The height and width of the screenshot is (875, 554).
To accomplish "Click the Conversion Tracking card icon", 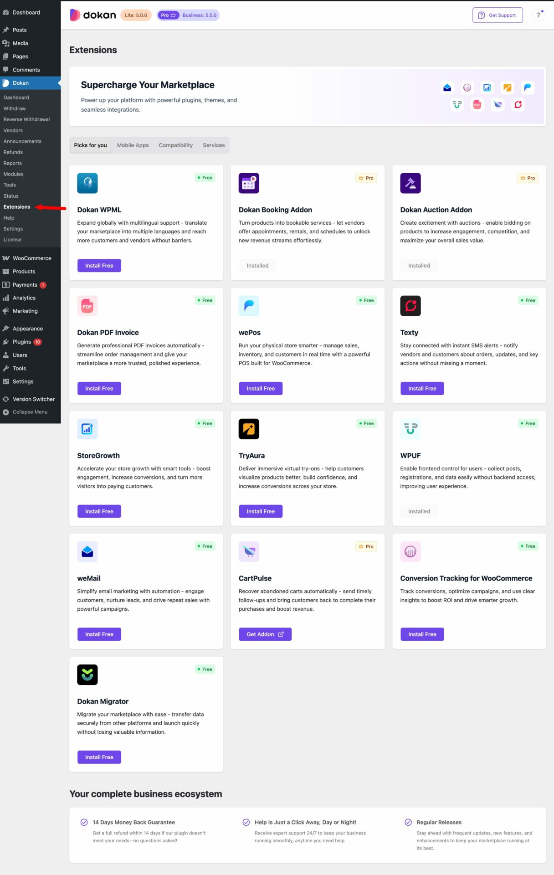I will click(410, 552).
